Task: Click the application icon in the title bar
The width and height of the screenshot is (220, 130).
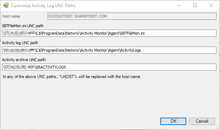Action: tap(6, 5)
